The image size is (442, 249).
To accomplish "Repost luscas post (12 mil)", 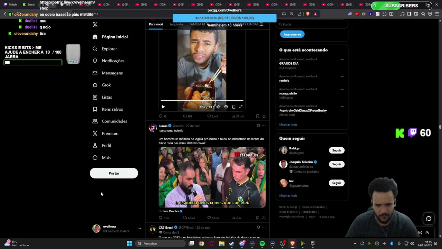I will coord(189,218).
